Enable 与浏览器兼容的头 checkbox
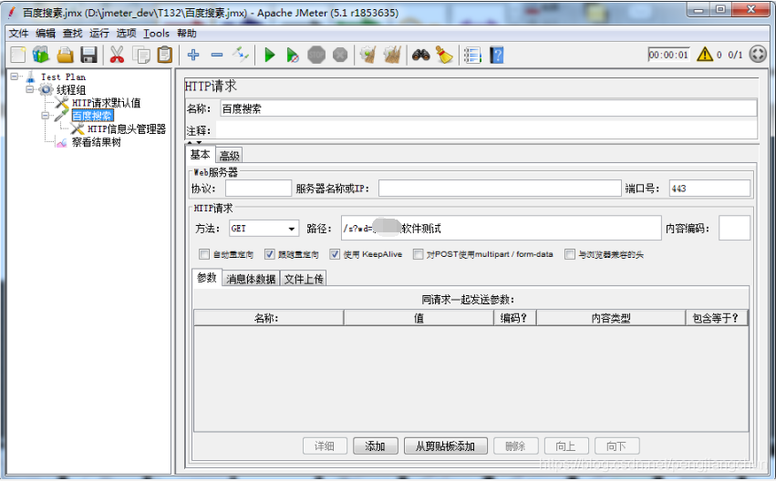Image resolution: width=776 pixels, height=481 pixels. pos(570,254)
